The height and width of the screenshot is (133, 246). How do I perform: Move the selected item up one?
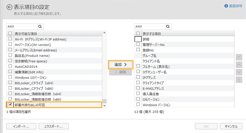[239, 65]
